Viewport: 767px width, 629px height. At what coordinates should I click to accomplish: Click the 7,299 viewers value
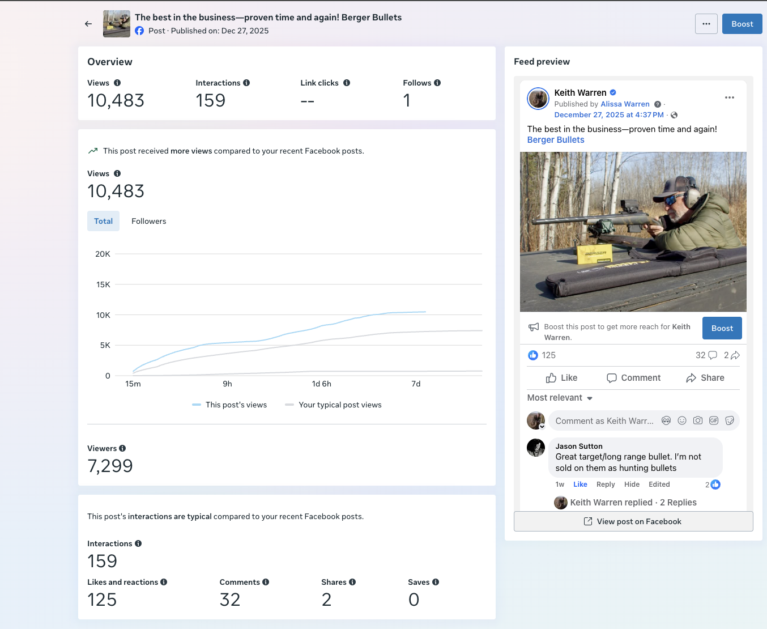coord(110,466)
